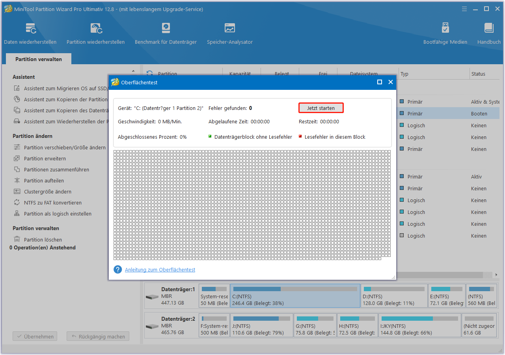This screenshot has height=355, width=505.
Task: Launch Benchmark für Datenträger
Action: (166, 33)
